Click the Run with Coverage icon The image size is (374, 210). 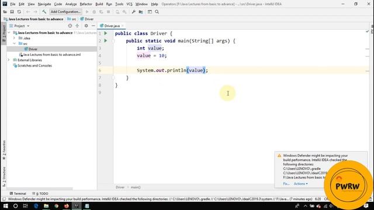[101, 12]
